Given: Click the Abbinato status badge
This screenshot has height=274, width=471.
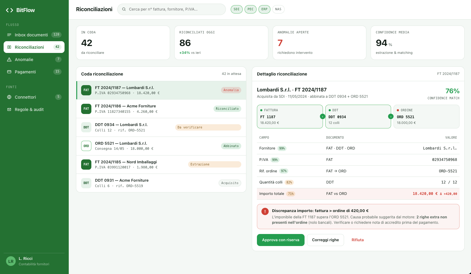Looking at the screenshot, I should pyautogui.click(x=231, y=146).
